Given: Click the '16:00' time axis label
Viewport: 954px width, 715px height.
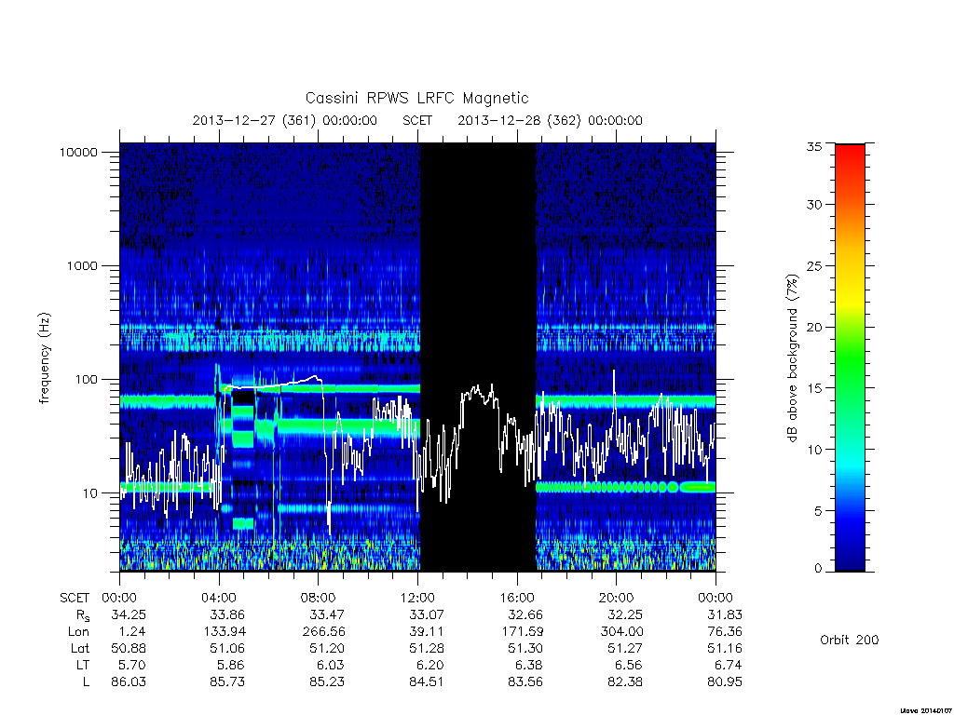Looking at the screenshot, I should (x=517, y=598).
